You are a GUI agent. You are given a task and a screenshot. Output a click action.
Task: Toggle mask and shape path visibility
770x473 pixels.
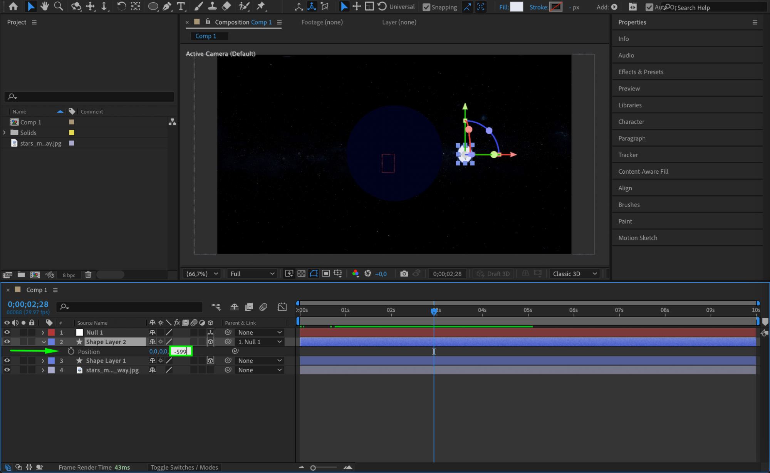(x=314, y=273)
